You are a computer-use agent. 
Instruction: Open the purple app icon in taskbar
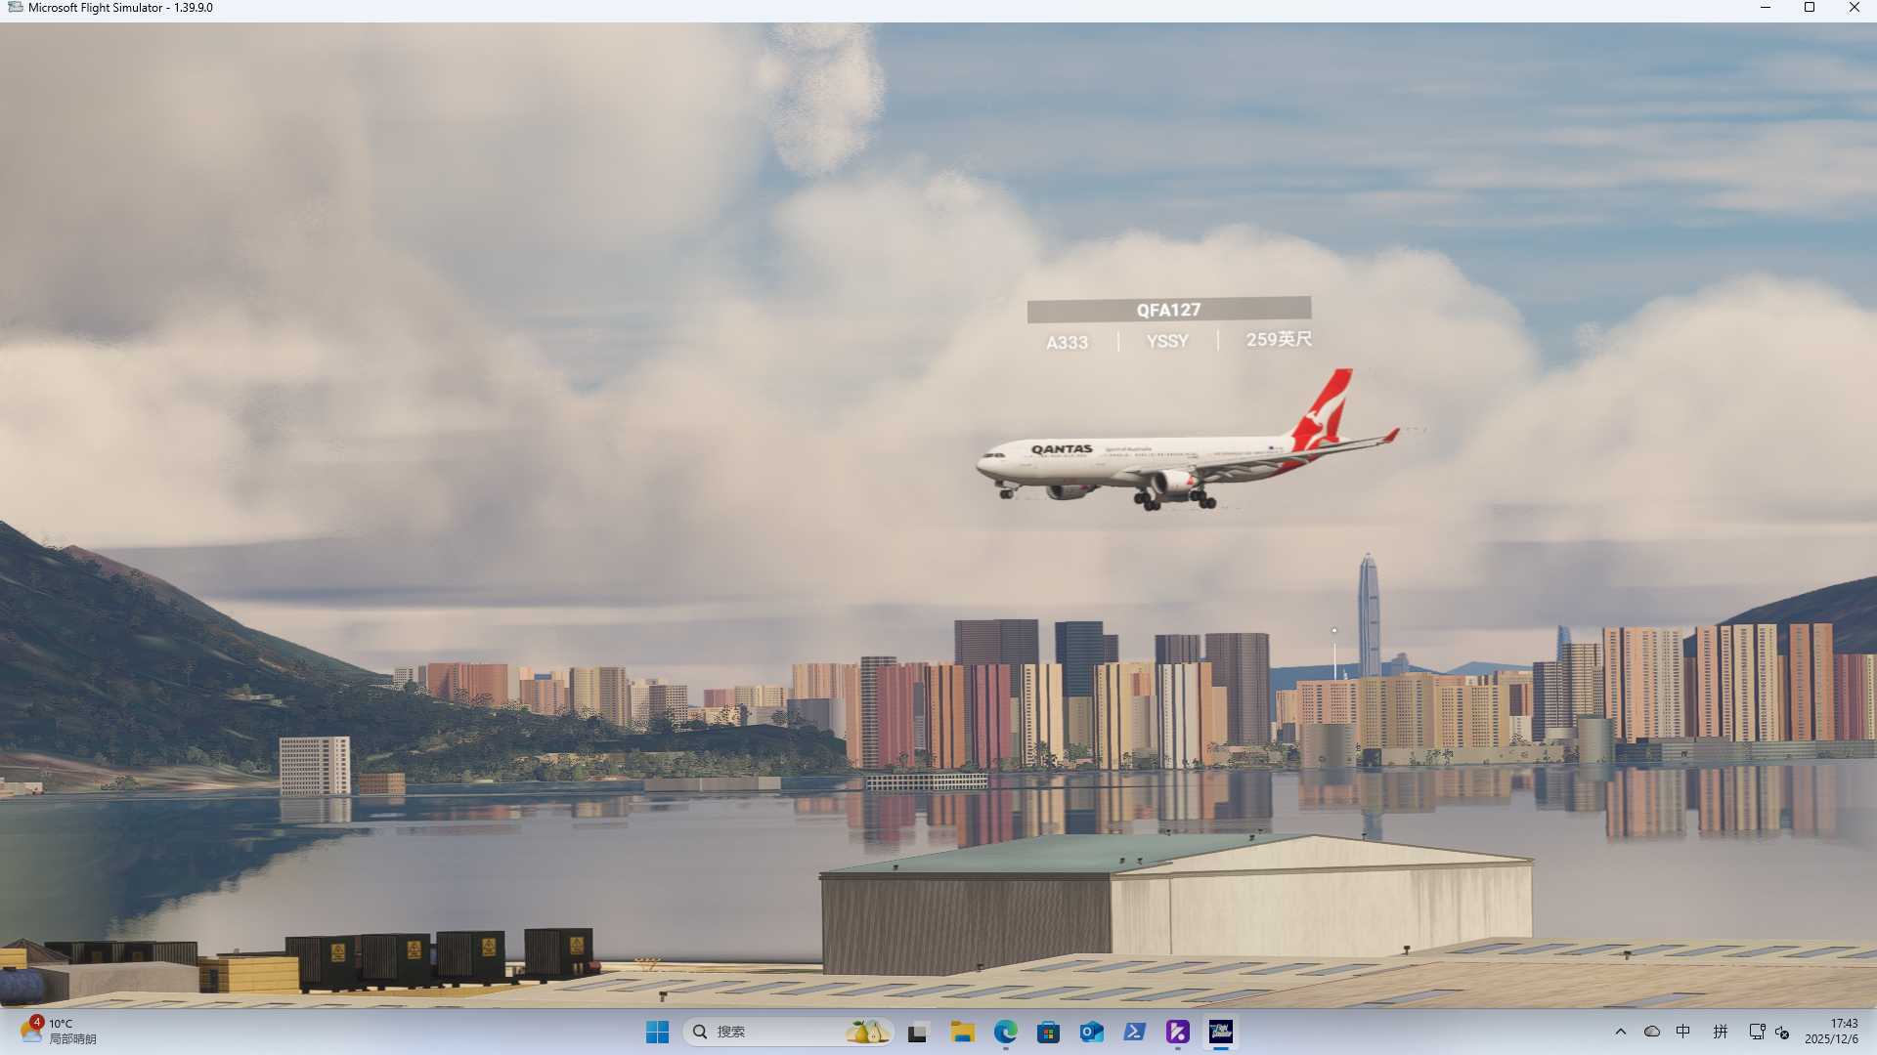click(x=1177, y=1032)
